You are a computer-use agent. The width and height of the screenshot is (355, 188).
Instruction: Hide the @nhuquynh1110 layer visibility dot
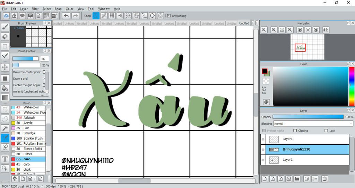263,150
